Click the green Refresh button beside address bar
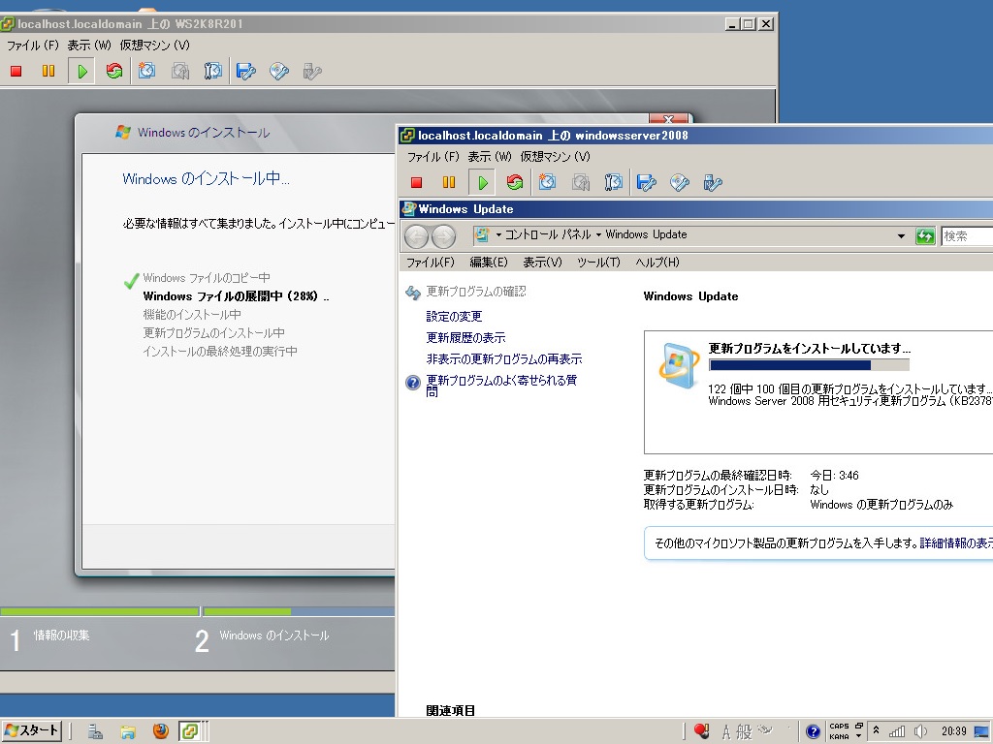The width and height of the screenshot is (993, 744). coord(924,236)
